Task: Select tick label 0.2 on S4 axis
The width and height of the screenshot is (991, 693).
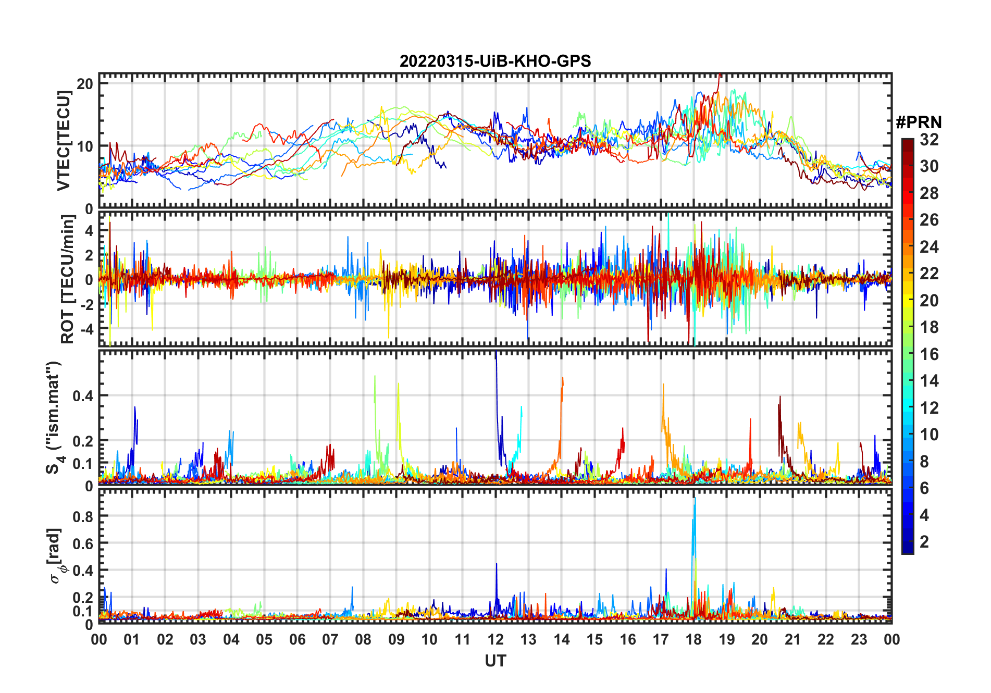Action: tap(83, 441)
